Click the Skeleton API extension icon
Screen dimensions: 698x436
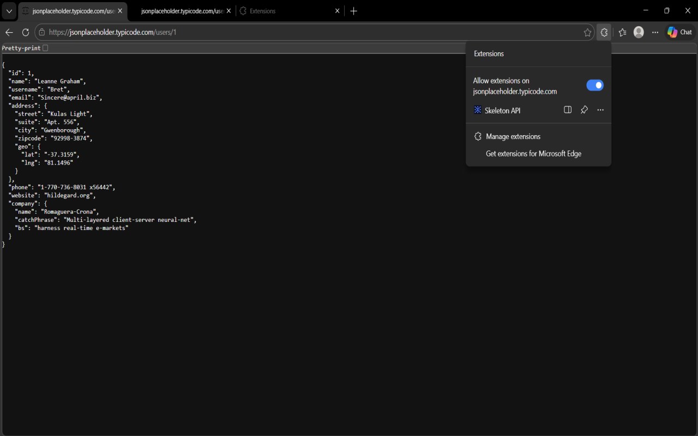[478, 110]
